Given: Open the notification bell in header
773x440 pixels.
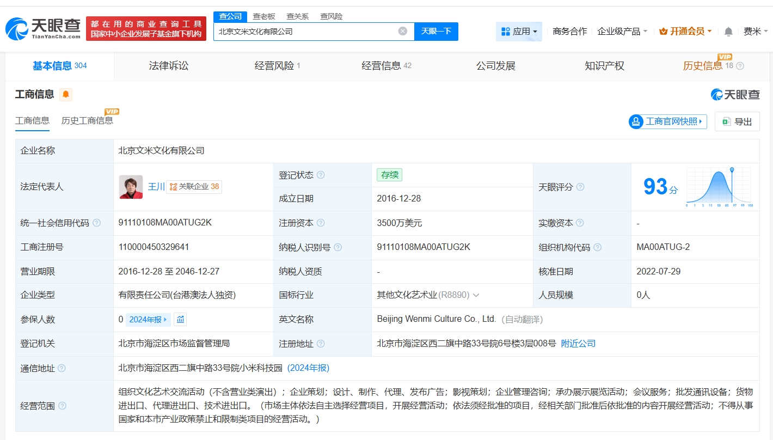Looking at the screenshot, I should (728, 32).
